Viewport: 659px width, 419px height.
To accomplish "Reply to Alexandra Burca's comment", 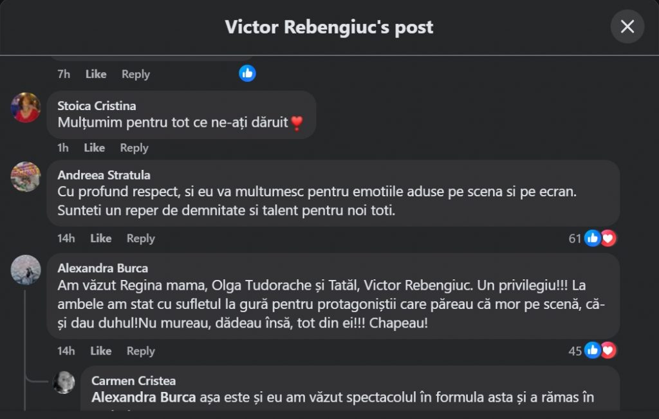I will click(140, 351).
